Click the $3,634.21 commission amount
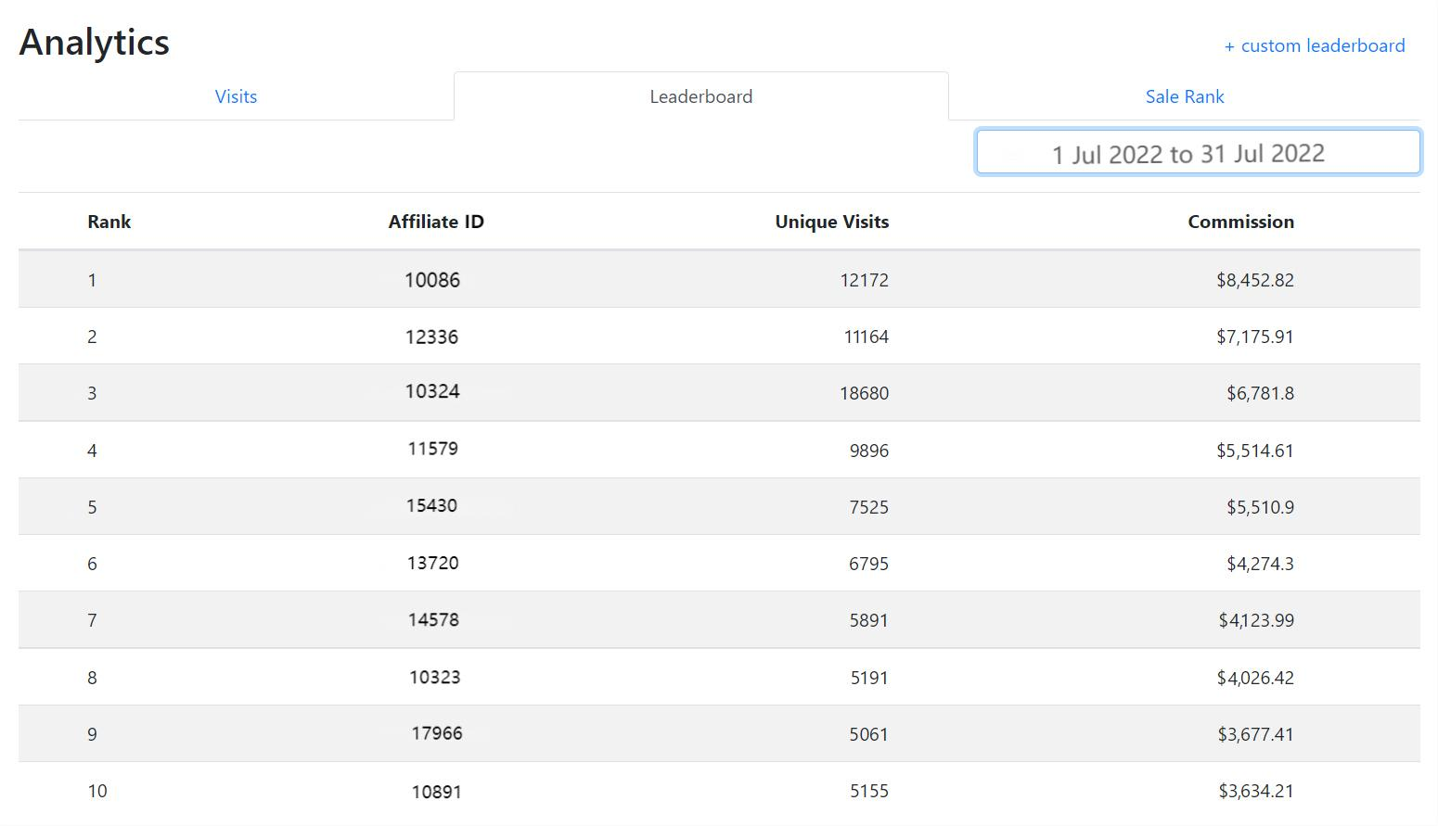 [x=1255, y=791]
